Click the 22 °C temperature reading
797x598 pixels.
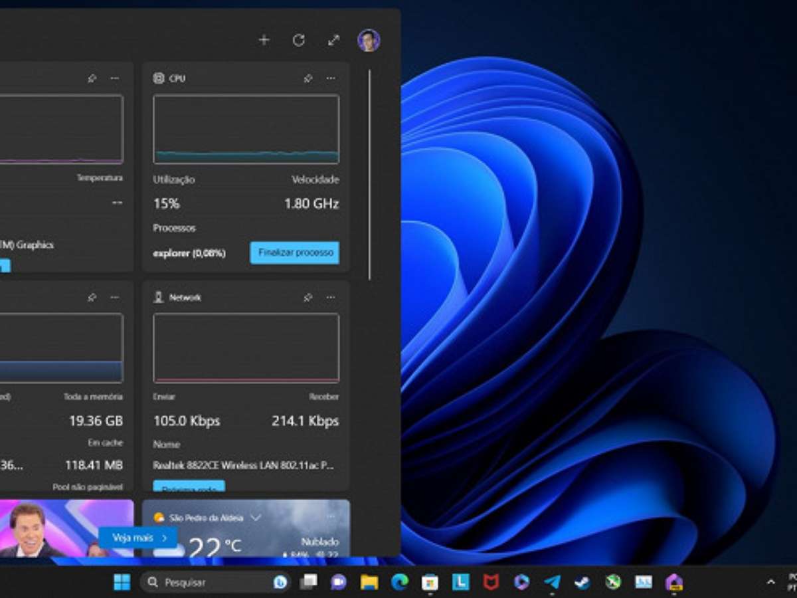[x=215, y=546]
